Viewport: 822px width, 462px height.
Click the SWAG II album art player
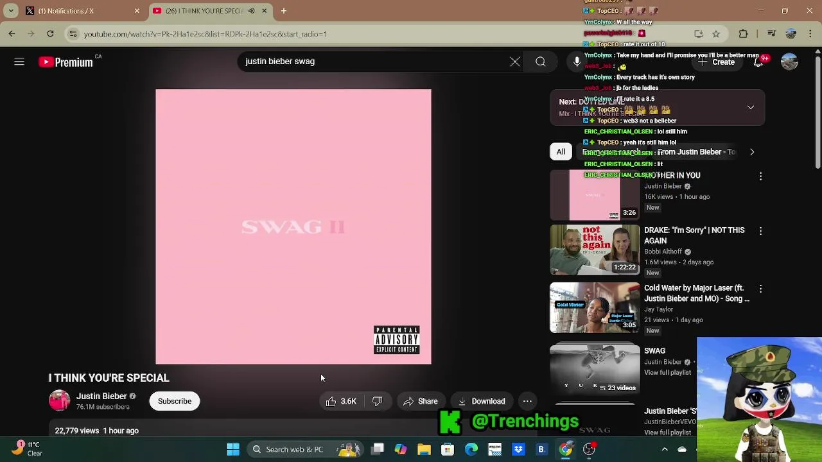[293, 227]
